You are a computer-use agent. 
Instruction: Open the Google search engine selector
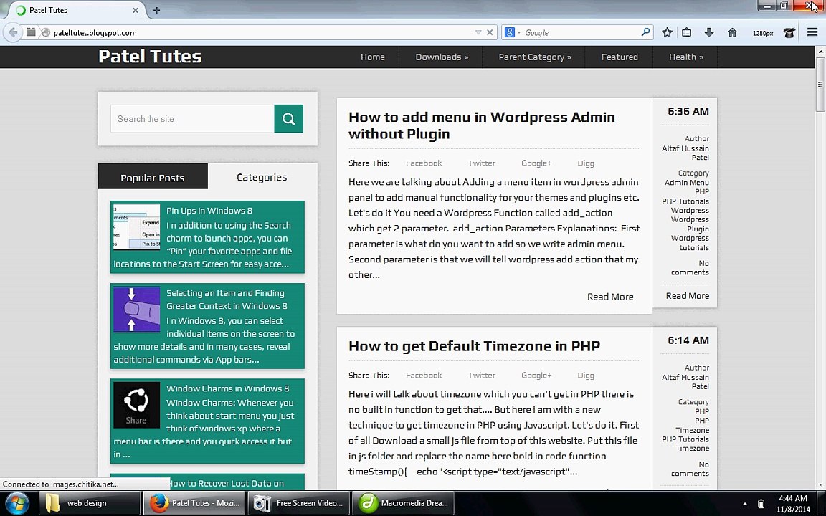click(x=513, y=32)
